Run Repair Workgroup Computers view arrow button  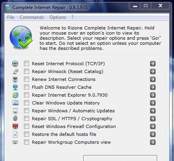pos(153,142)
